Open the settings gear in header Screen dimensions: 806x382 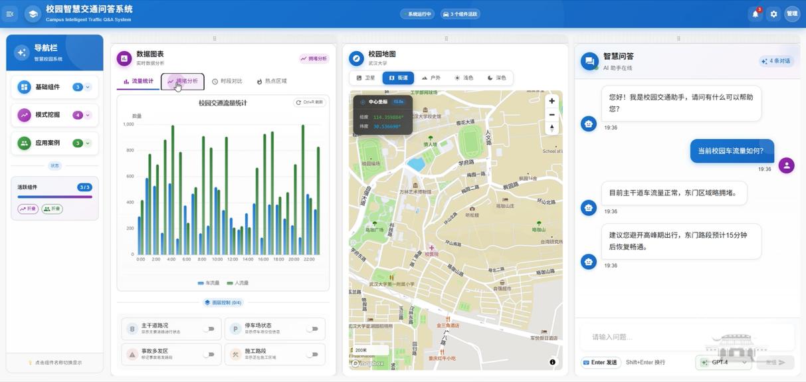[x=773, y=13]
